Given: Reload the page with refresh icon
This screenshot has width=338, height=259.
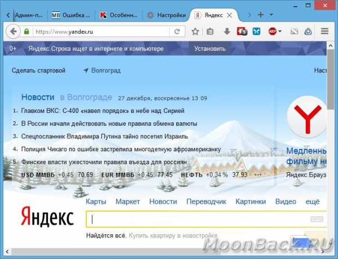Looking at the screenshot, I should (x=177, y=32).
